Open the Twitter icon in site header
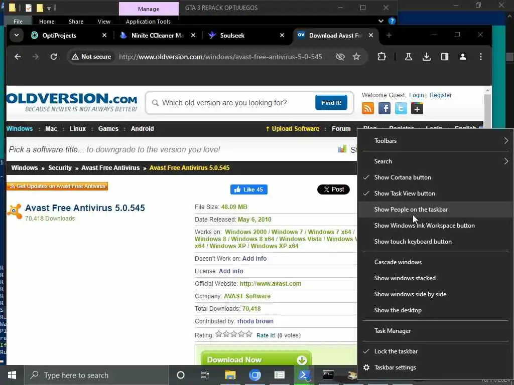 coord(401,108)
